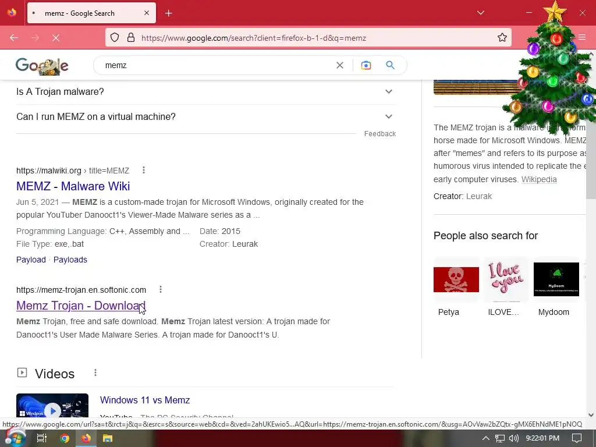The image size is (596, 447).
Task: List all tabs dropdown arrow
Action: tap(480, 13)
